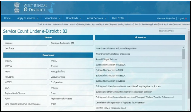The width and height of the screenshot is (191, 112).
Task: Click the Logout link
Action: pos(181,19)
